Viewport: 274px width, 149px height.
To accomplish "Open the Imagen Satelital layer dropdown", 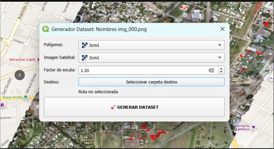I will pos(152,58).
